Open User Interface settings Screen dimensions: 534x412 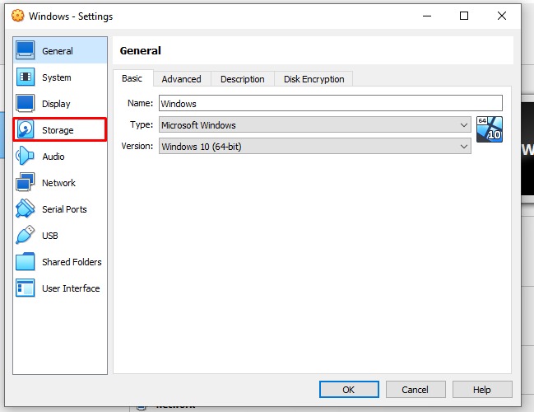(x=60, y=288)
